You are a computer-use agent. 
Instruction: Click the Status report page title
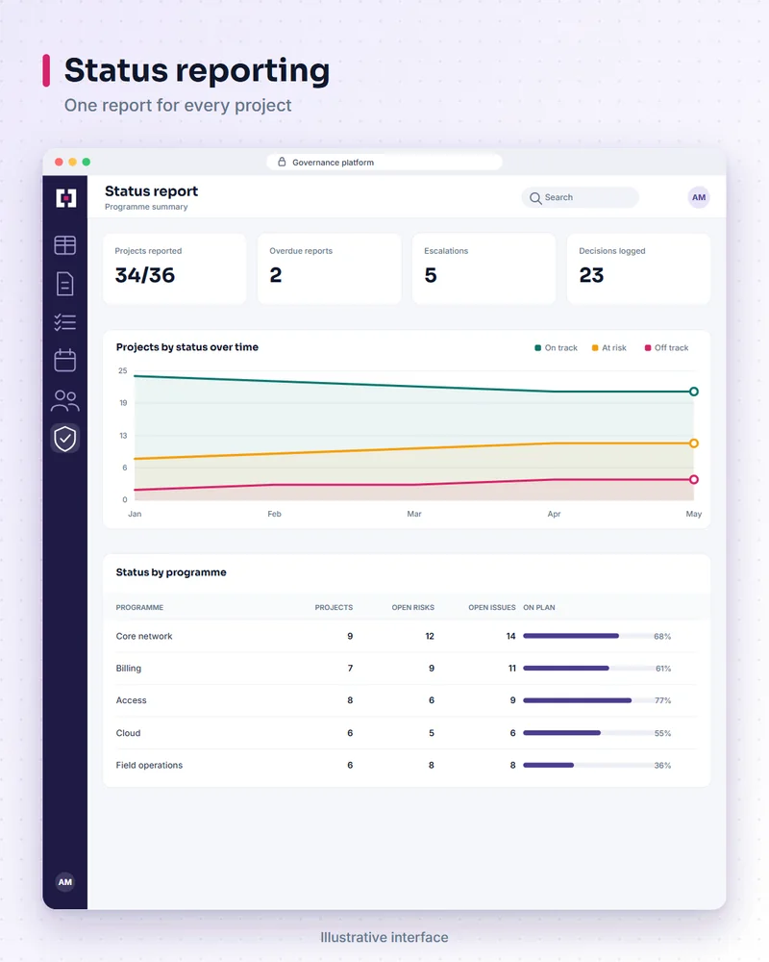tap(152, 190)
